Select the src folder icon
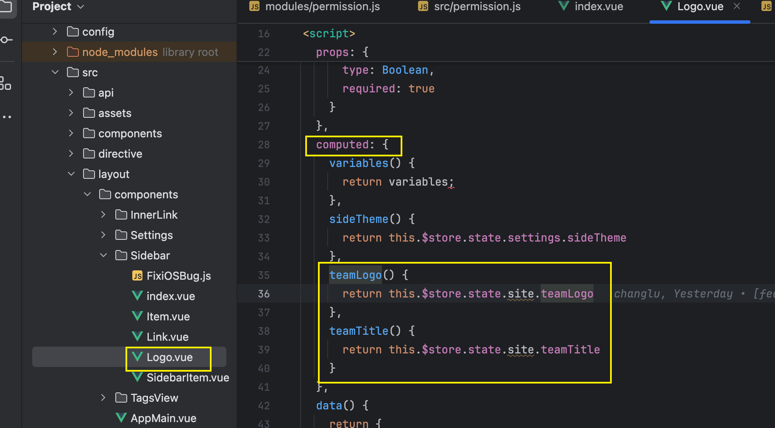 [73, 72]
